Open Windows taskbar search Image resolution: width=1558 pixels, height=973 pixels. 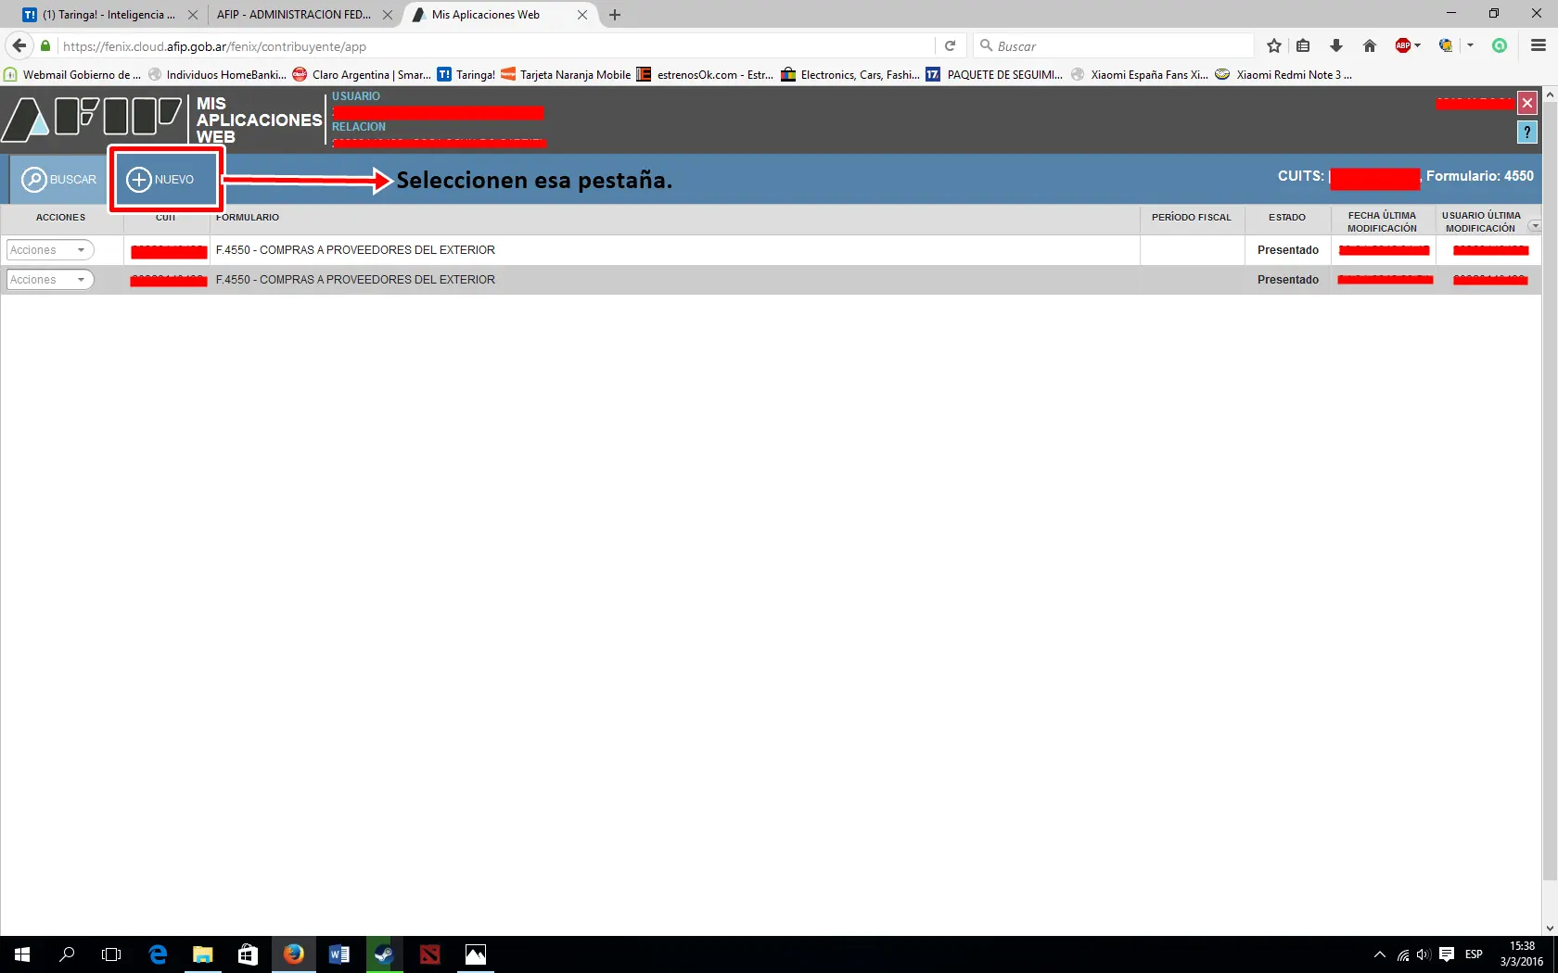coord(67,954)
